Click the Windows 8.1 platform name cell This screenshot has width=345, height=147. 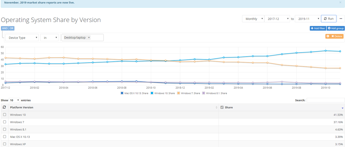point(113,130)
